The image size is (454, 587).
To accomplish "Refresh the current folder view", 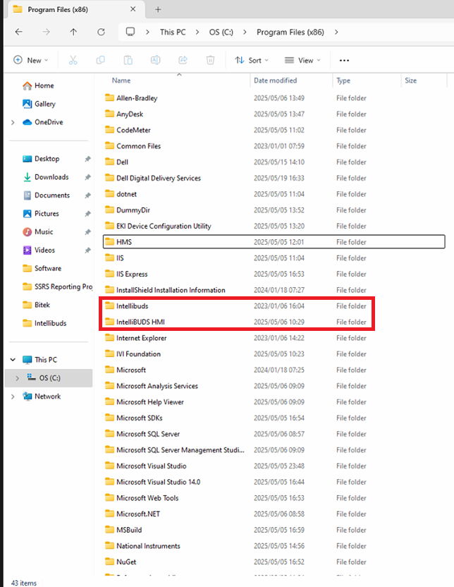I will pyautogui.click(x=101, y=32).
